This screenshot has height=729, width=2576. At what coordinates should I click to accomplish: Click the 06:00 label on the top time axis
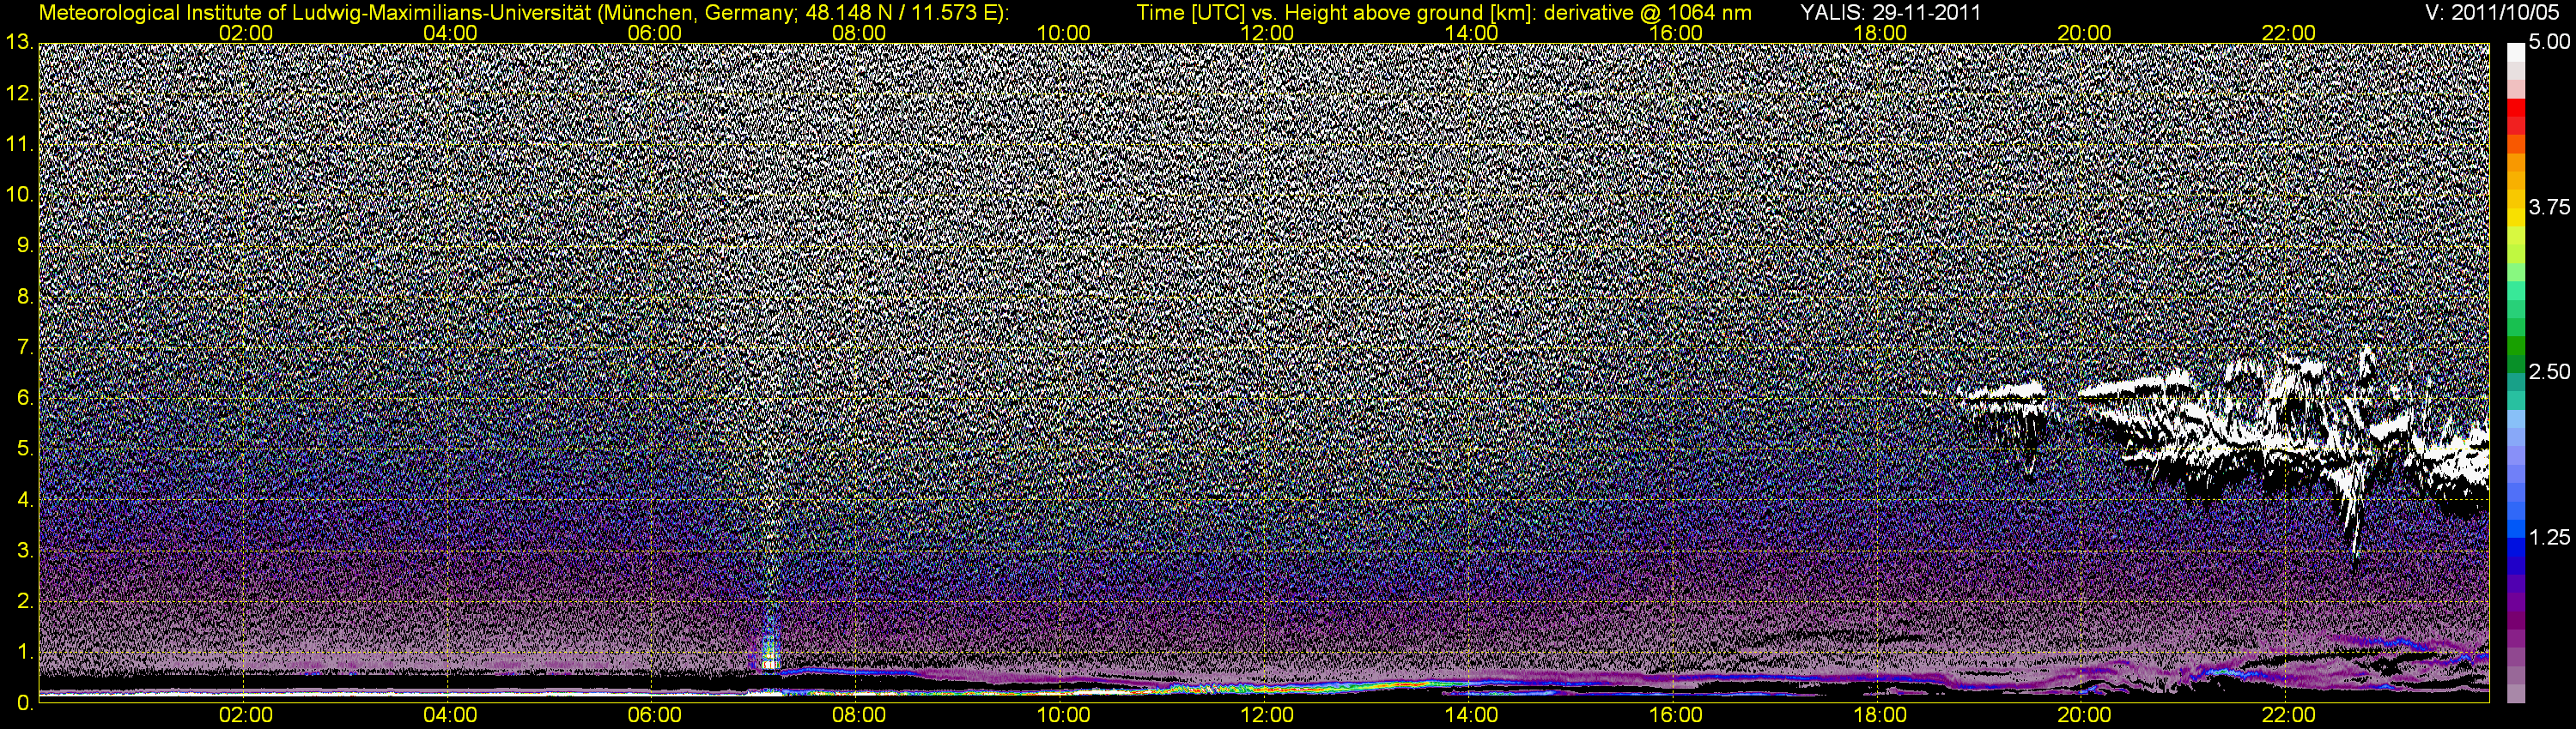pyautogui.click(x=654, y=33)
